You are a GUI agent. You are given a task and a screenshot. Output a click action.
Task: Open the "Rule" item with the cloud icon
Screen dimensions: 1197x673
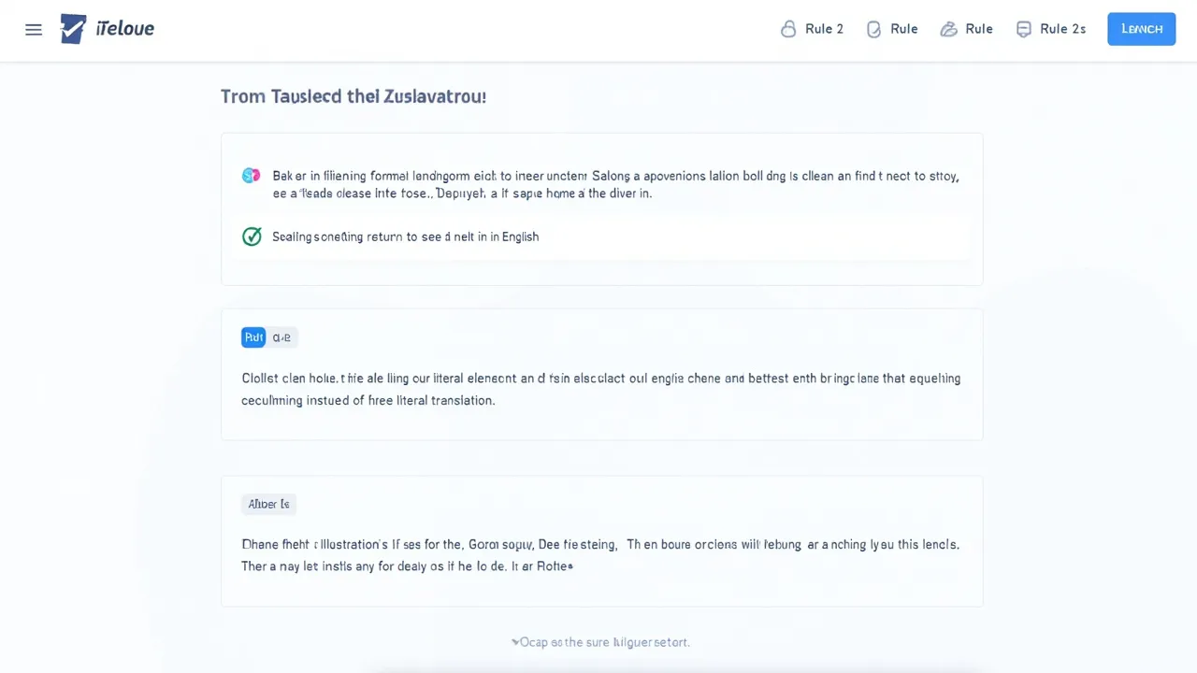click(x=966, y=29)
